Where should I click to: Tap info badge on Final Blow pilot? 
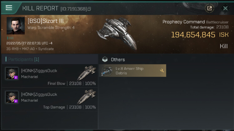pos(16,77)
